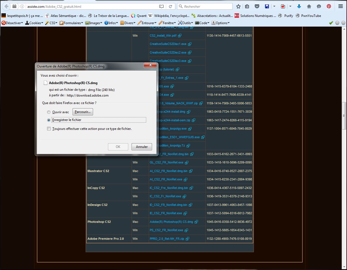Image resolution: width=347 pixels, height=270 pixels.
Task: Select 'Enregistrer le fichier' radio option
Action: point(49,120)
